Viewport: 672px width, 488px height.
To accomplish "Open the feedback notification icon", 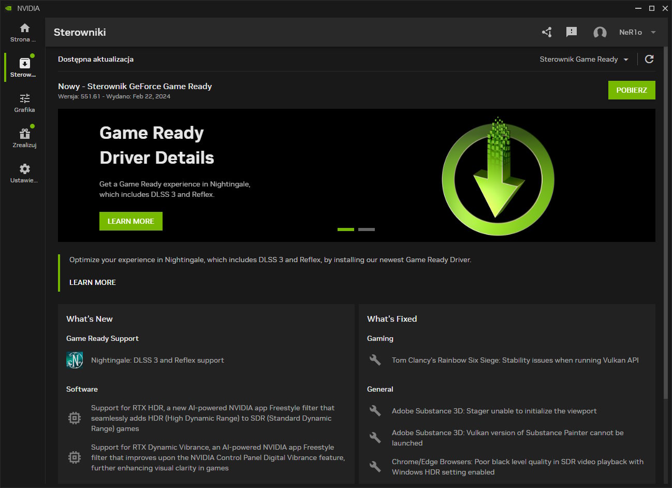I will 572,32.
